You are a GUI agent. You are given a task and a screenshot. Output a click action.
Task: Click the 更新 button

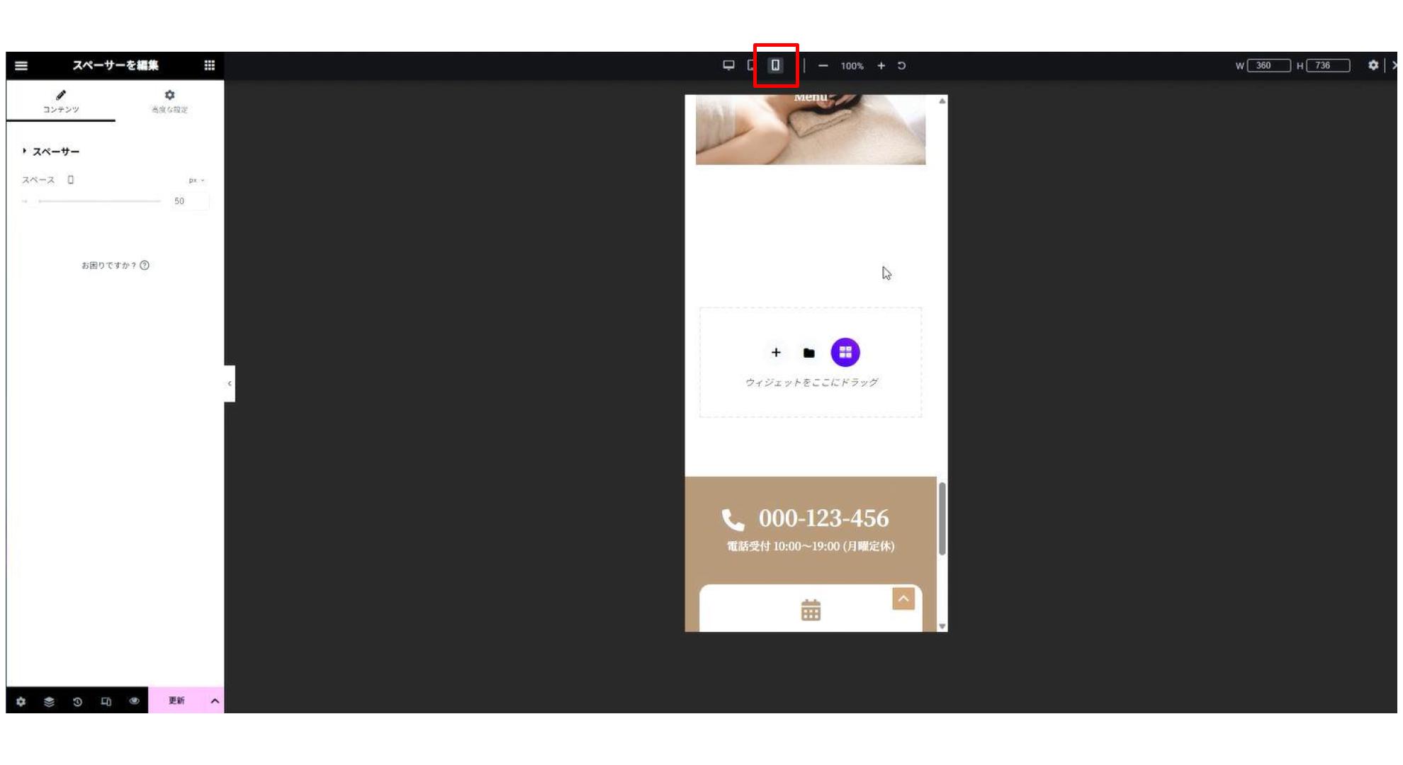pyautogui.click(x=176, y=701)
